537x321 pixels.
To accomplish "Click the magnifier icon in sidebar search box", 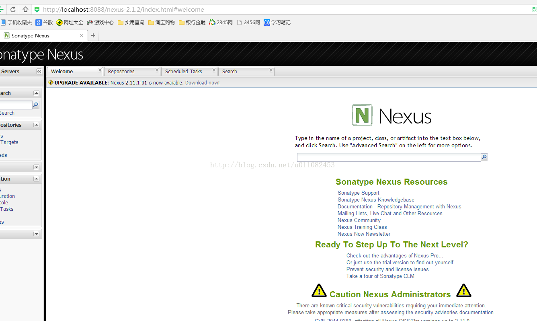I will (x=36, y=105).
